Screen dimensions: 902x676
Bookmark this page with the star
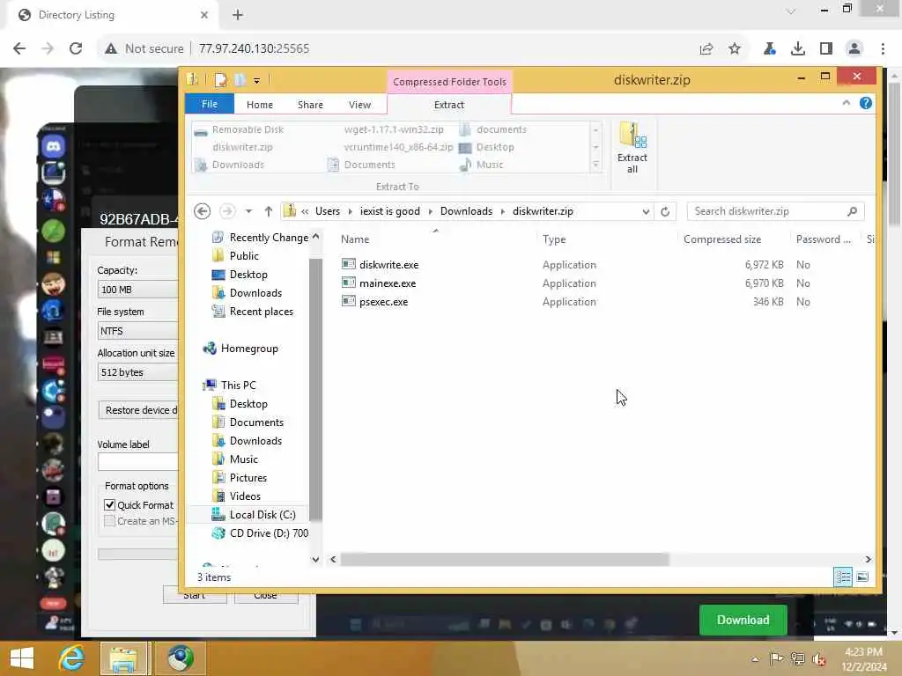click(735, 48)
